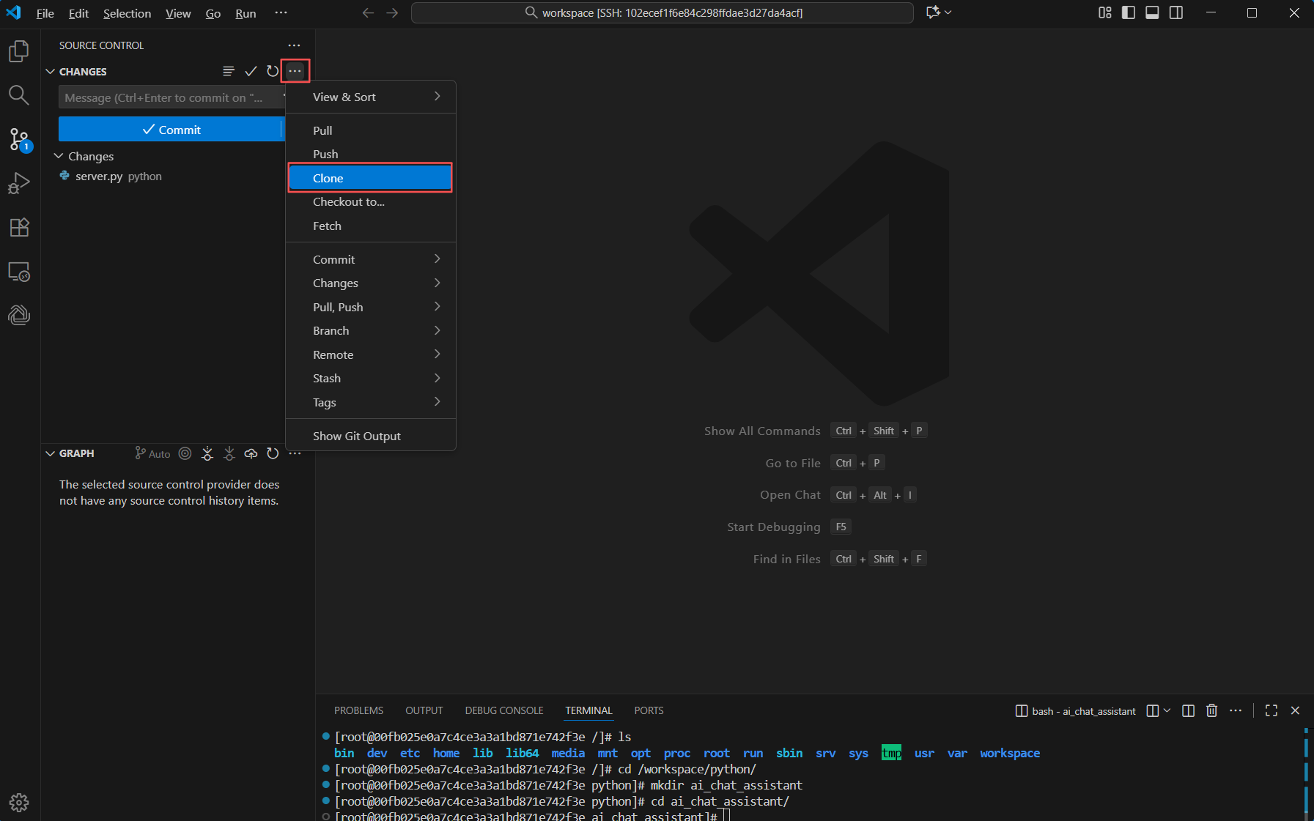Open the Explorer view in activity bar

(x=19, y=51)
